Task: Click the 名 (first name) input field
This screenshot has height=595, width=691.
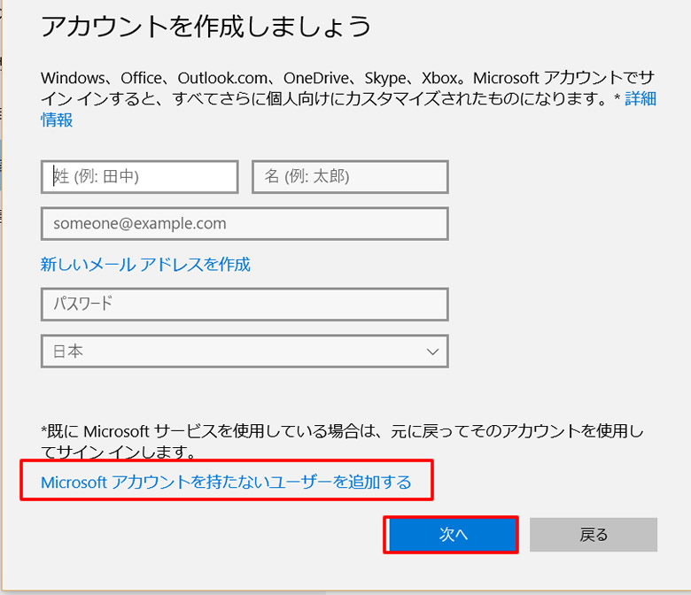Action: pos(350,176)
